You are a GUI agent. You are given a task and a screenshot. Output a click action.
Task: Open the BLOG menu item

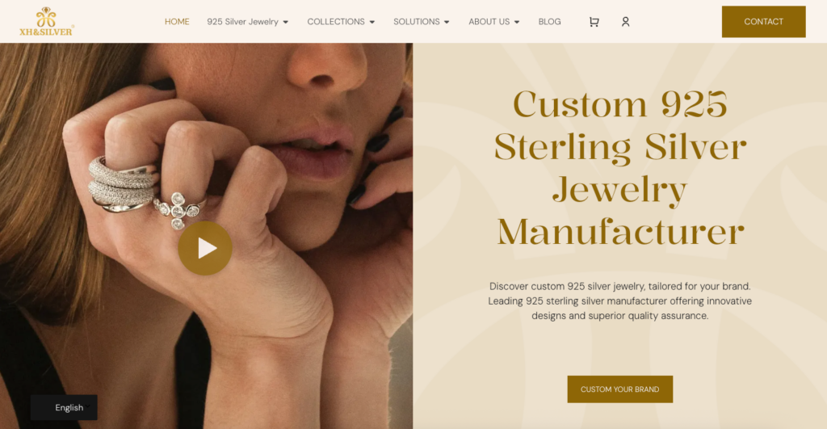[x=549, y=22]
